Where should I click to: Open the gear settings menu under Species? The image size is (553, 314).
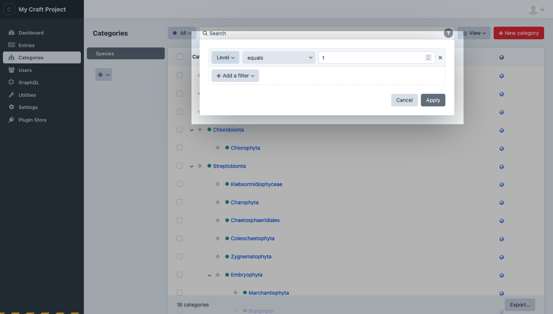104,75
